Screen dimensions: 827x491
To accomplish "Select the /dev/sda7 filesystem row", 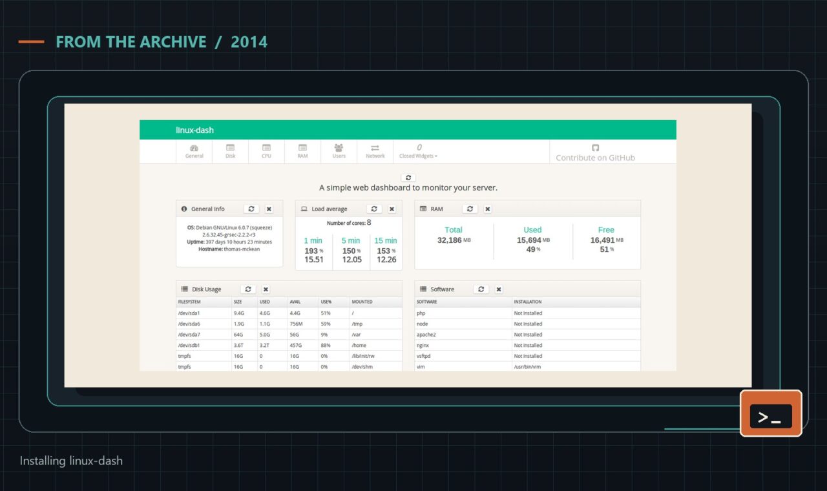I will point(289,335).
